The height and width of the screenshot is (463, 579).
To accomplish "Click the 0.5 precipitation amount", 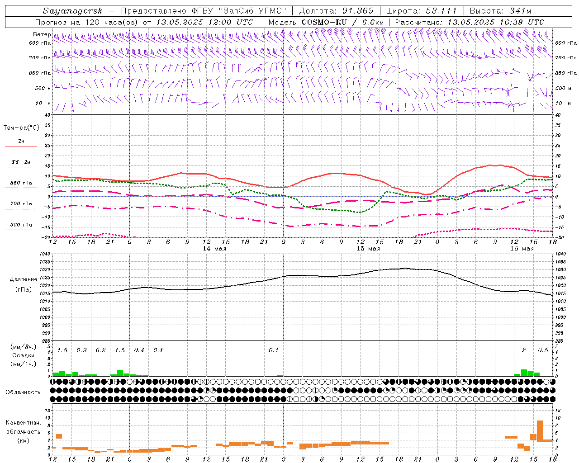I will pos(543,350).
